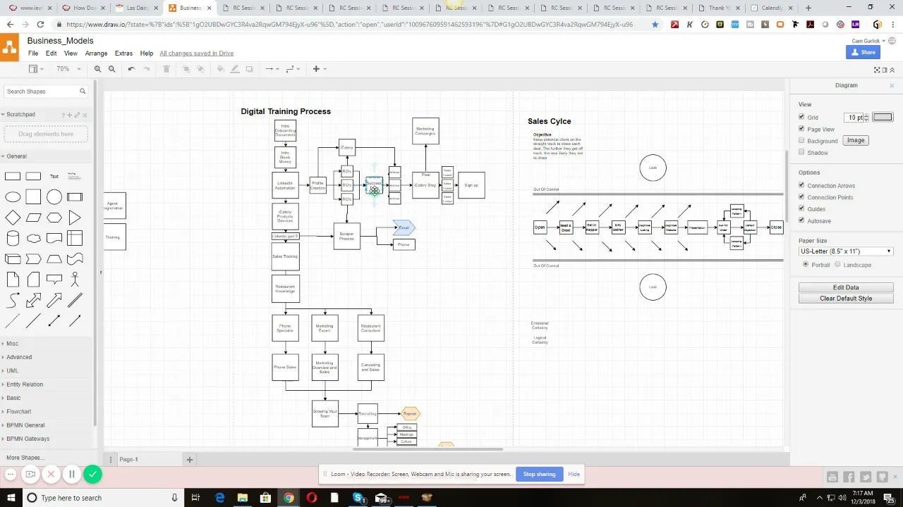Screen dimensions: 903x507
Task: Select the Landscape radio button
Action: [837, 265]
